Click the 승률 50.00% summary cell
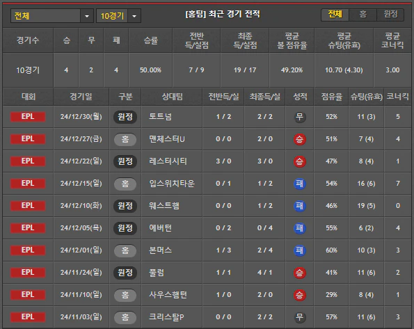This screenshot has height=329, width=414. 150,70
